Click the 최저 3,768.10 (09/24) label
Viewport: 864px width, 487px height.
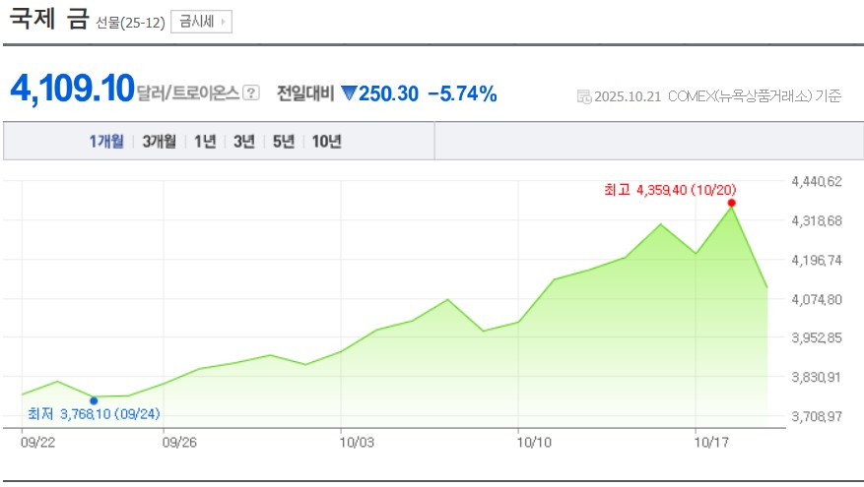[x=94, y=414]
